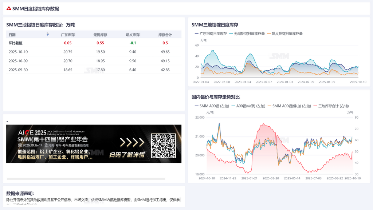Click the 49.15 total inventory cell
The height and width of the screenshot is (210, 373).
[165, 61]
